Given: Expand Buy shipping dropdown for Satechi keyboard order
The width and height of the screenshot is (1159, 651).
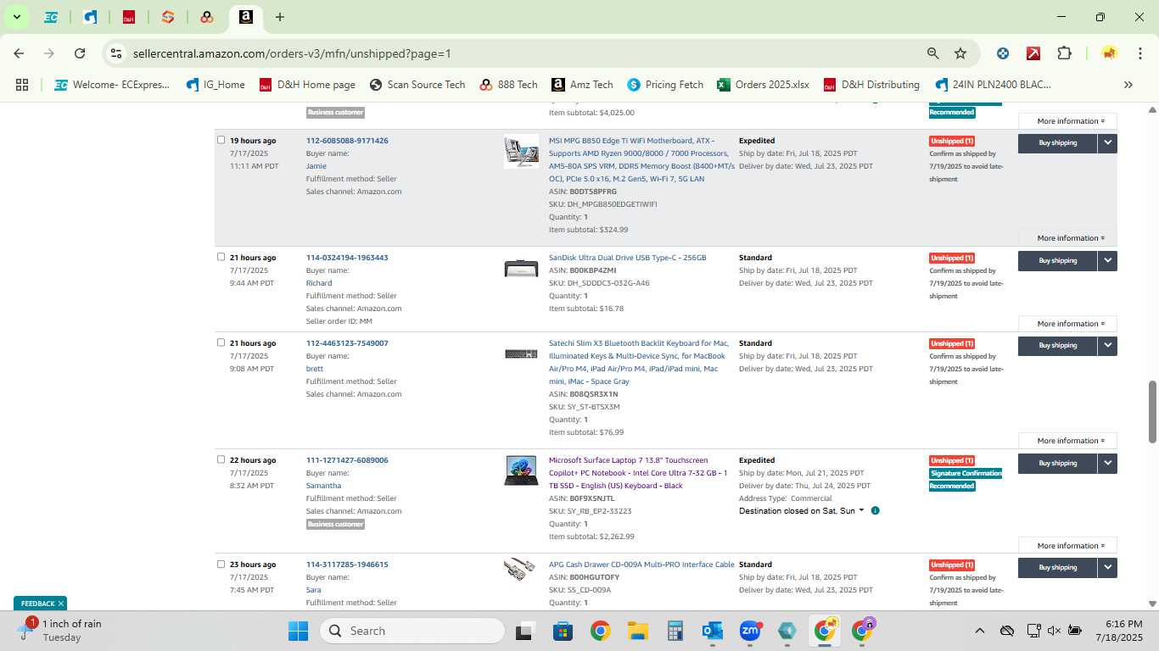Looking at the screenshot, I should (x=1107, y=346).
